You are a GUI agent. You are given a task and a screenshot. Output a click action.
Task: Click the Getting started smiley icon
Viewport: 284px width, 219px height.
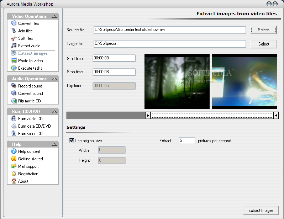pos(14,159)
